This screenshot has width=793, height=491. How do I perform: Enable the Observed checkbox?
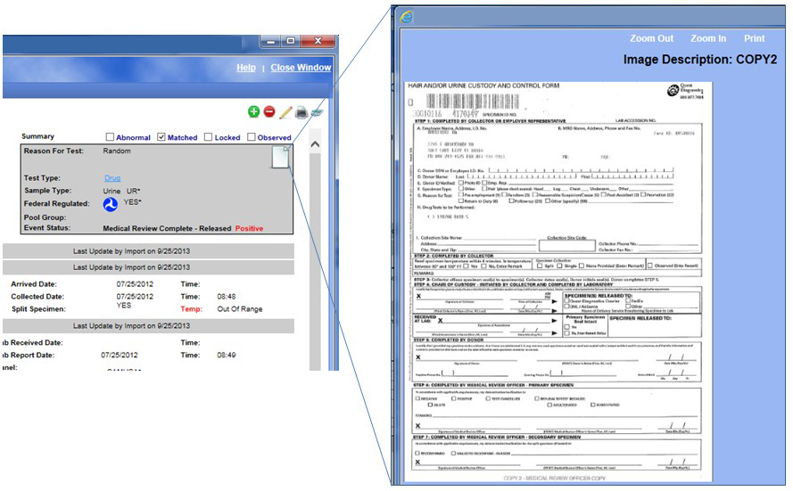[x=251, y=137]
